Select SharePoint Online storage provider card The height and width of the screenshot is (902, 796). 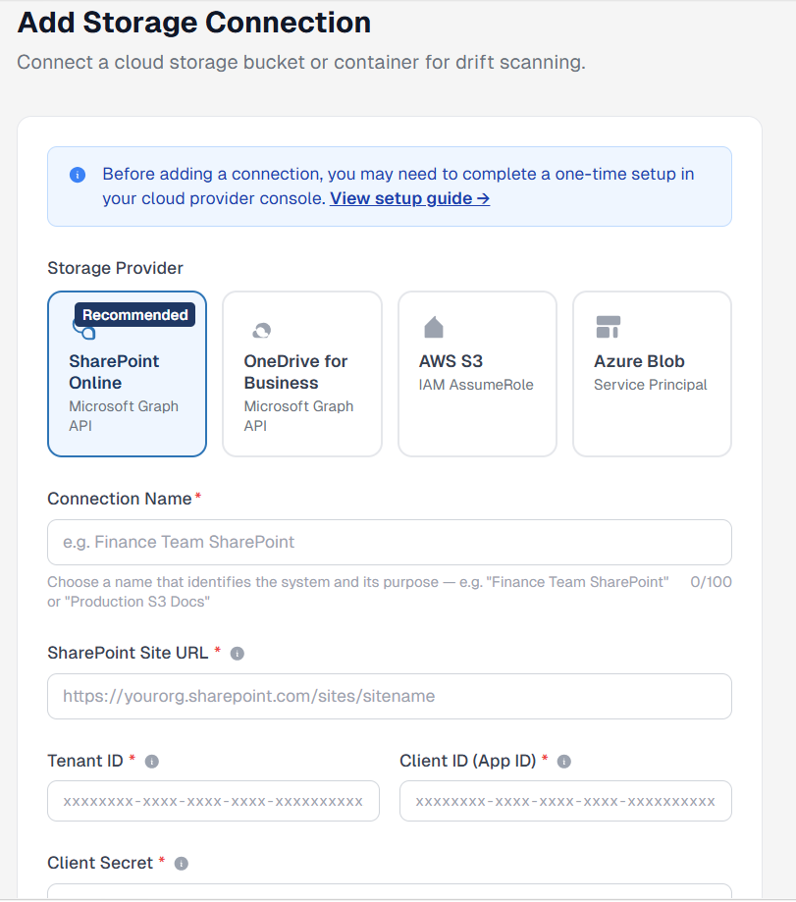click(x=128, y=374)
